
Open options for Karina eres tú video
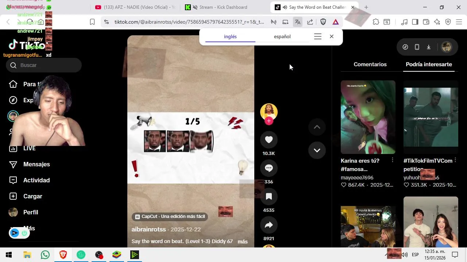pos(393,160)
